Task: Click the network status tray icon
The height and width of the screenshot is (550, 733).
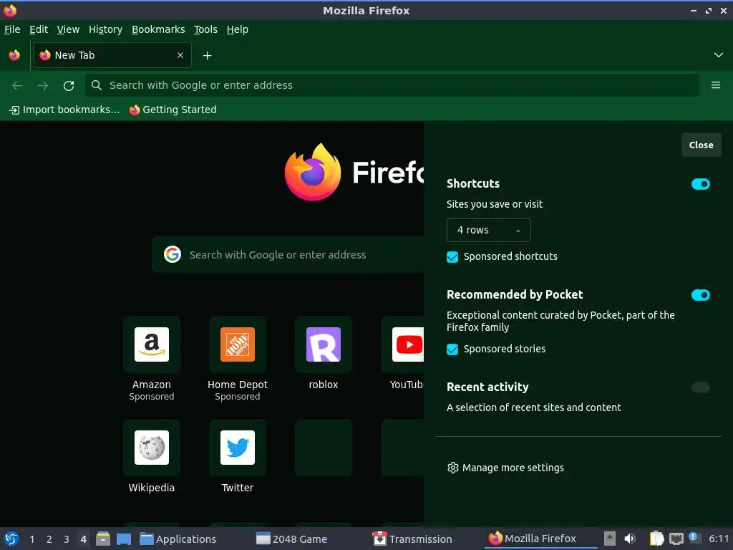Action: (676, 539)
